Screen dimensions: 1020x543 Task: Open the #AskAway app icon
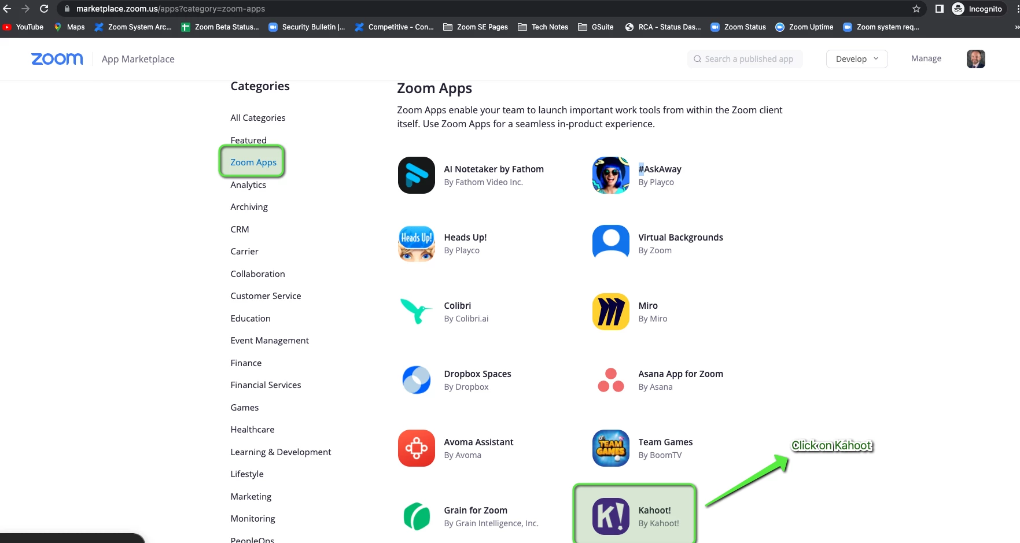pyautogui.click(x=610, y=175)
